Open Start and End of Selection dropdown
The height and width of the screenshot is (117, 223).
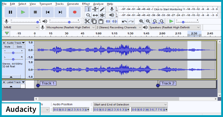coord(130,105)
